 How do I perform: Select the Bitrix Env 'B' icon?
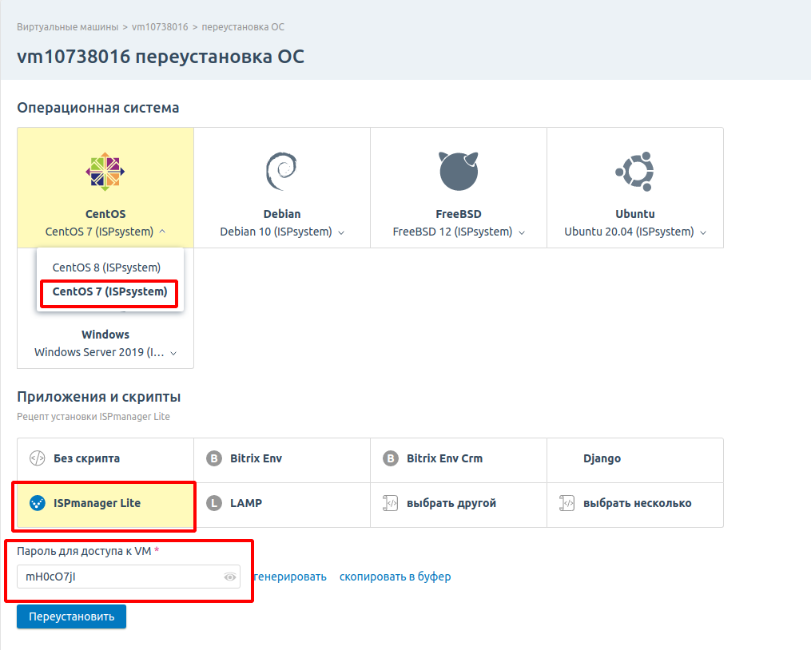(x=213, y=458)
